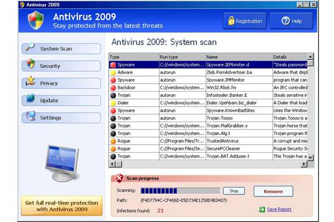
Task: Click the red dot of Spyware.IMMonitor row
Action: [x=113, y=80]
